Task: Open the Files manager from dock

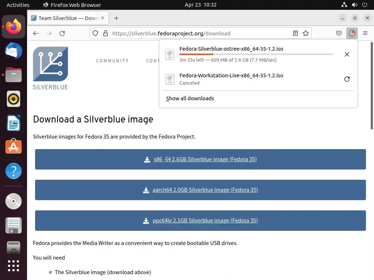Action: tap(14, 75)
